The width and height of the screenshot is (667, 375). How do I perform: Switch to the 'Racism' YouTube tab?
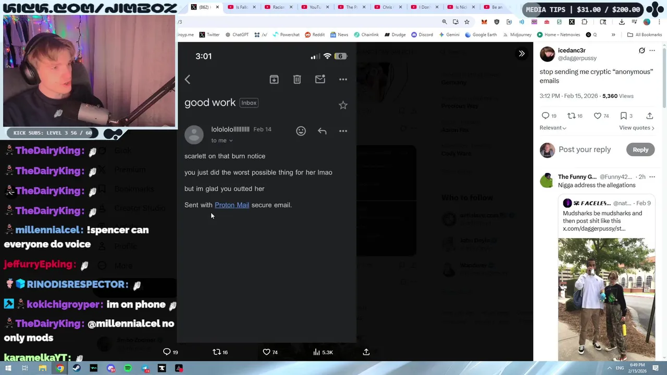point(278,7)
